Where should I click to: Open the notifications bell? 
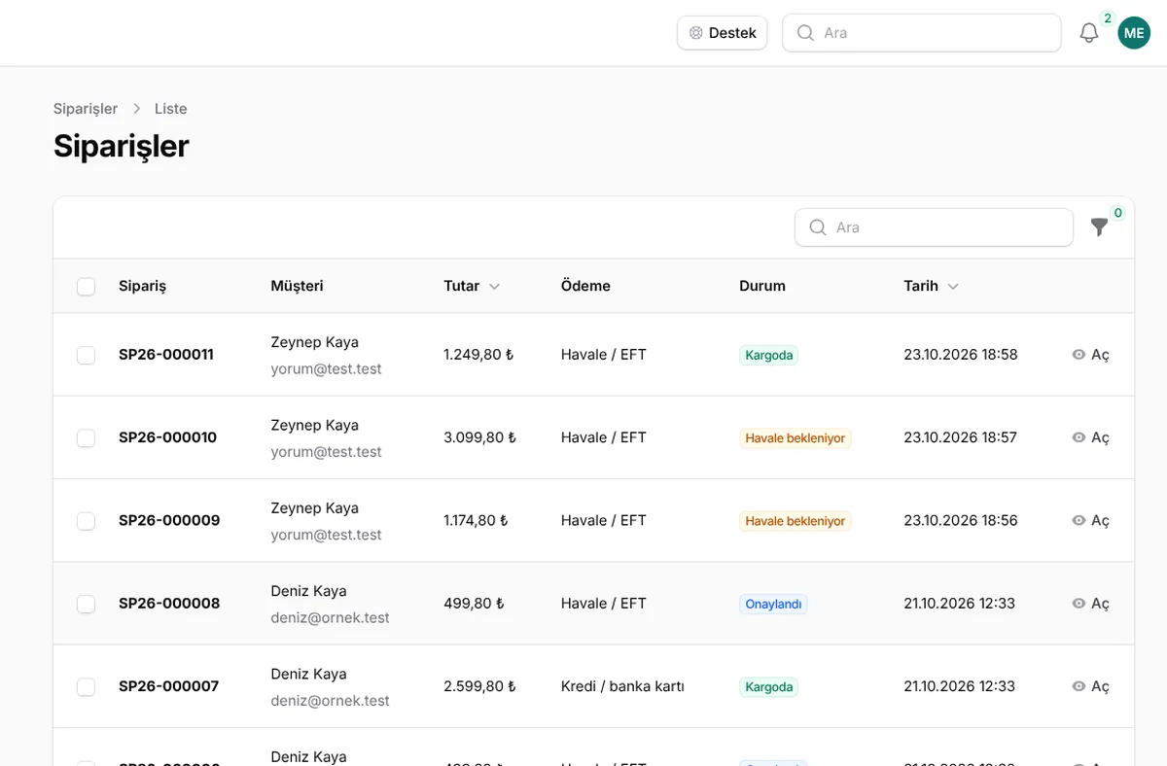pyautogui.click(x=1089, y=33)
